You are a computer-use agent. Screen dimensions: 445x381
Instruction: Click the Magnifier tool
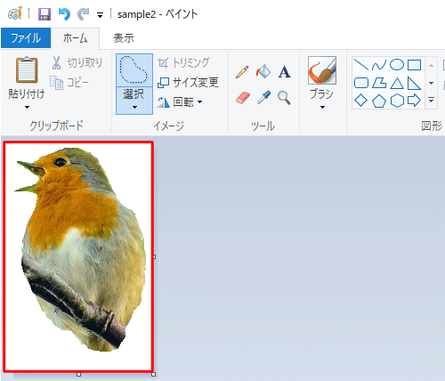click(x=284, y=98)
